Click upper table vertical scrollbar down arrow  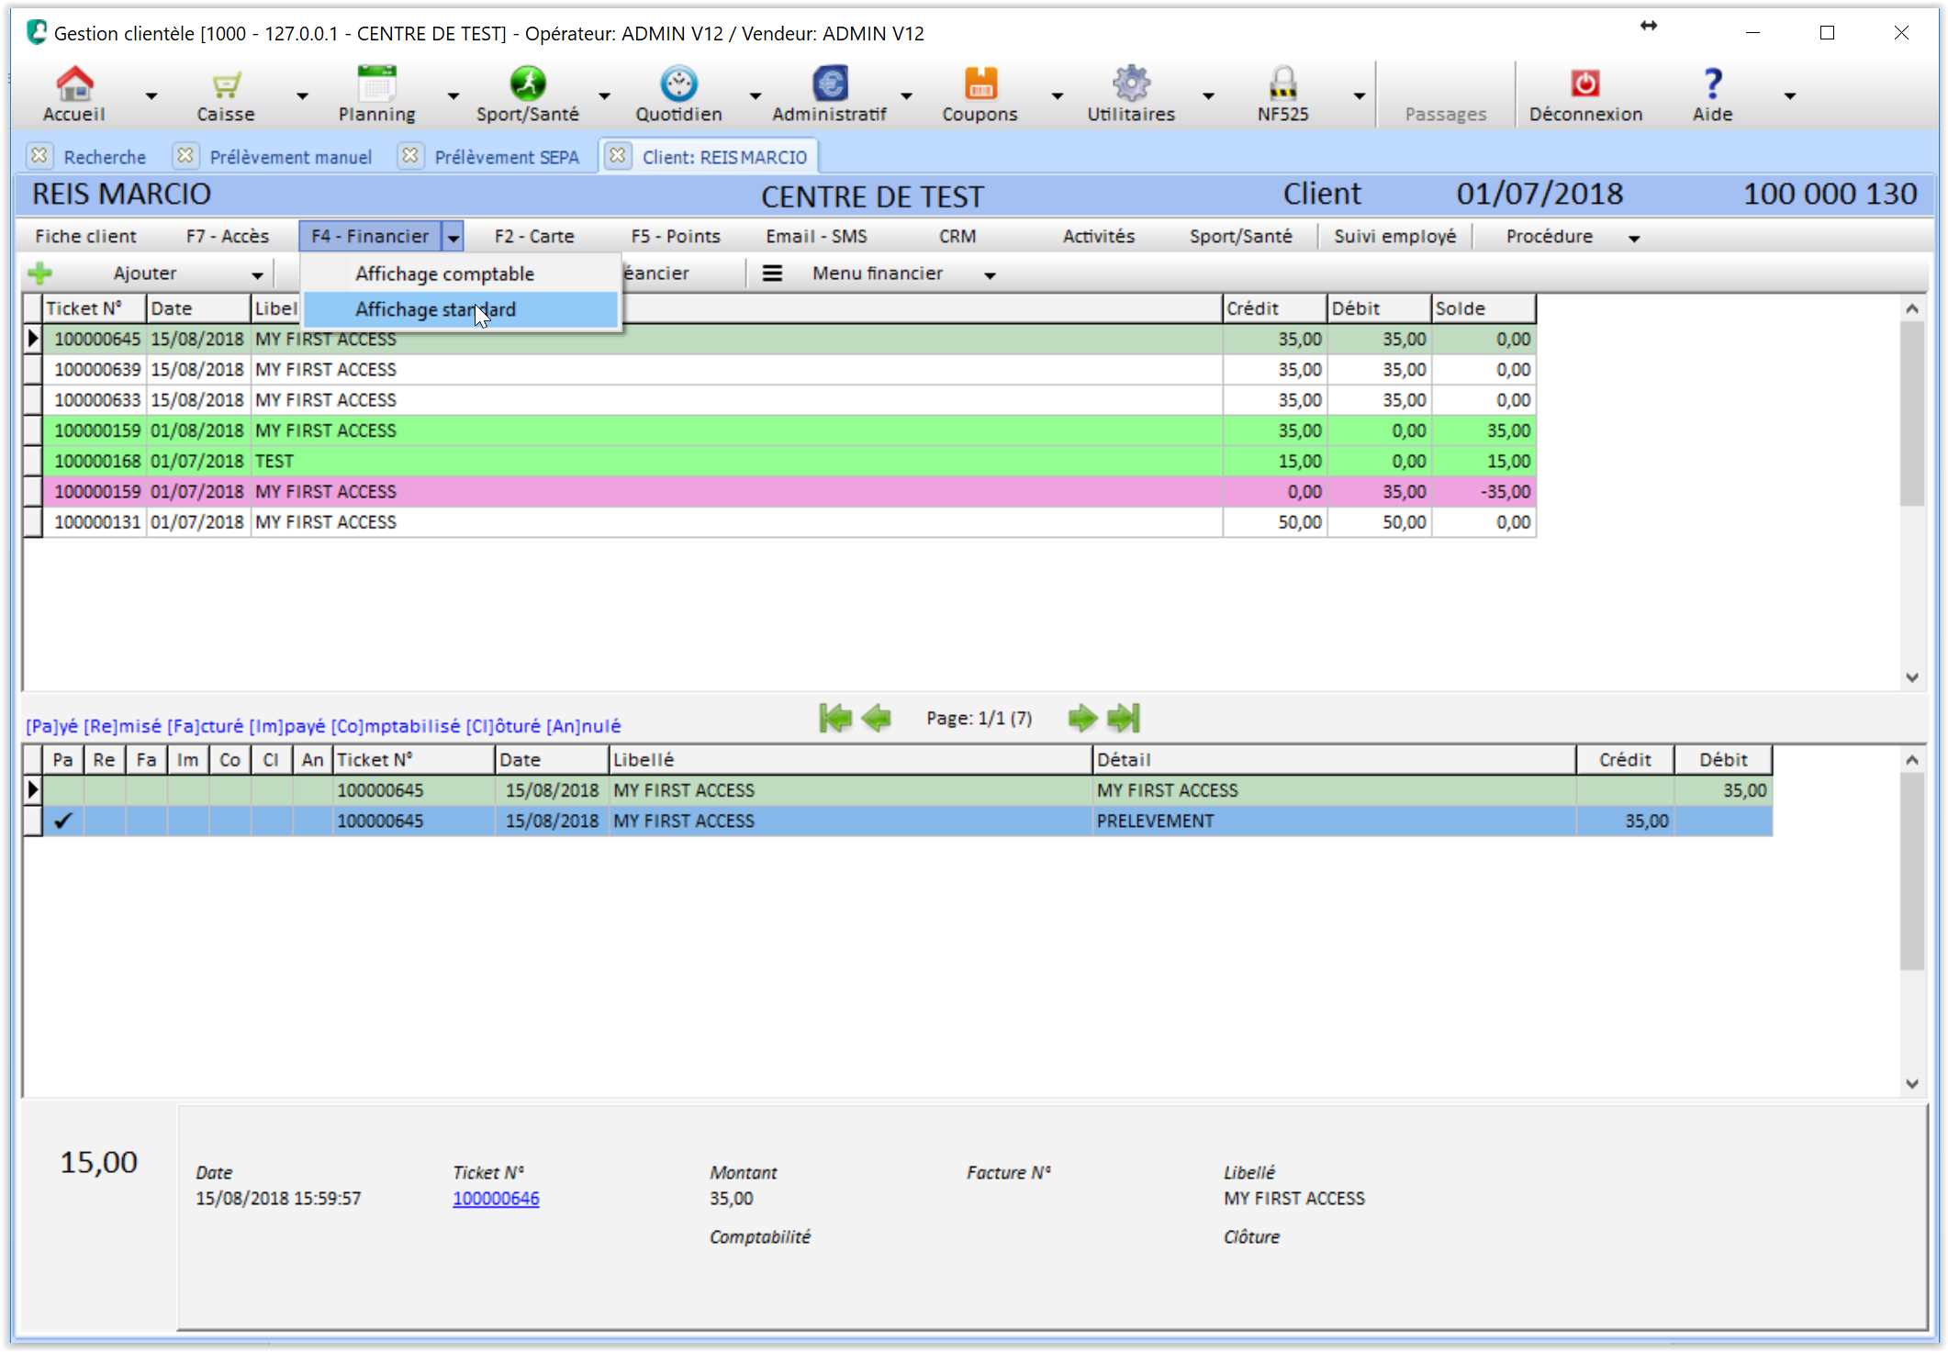point(1912,677)
